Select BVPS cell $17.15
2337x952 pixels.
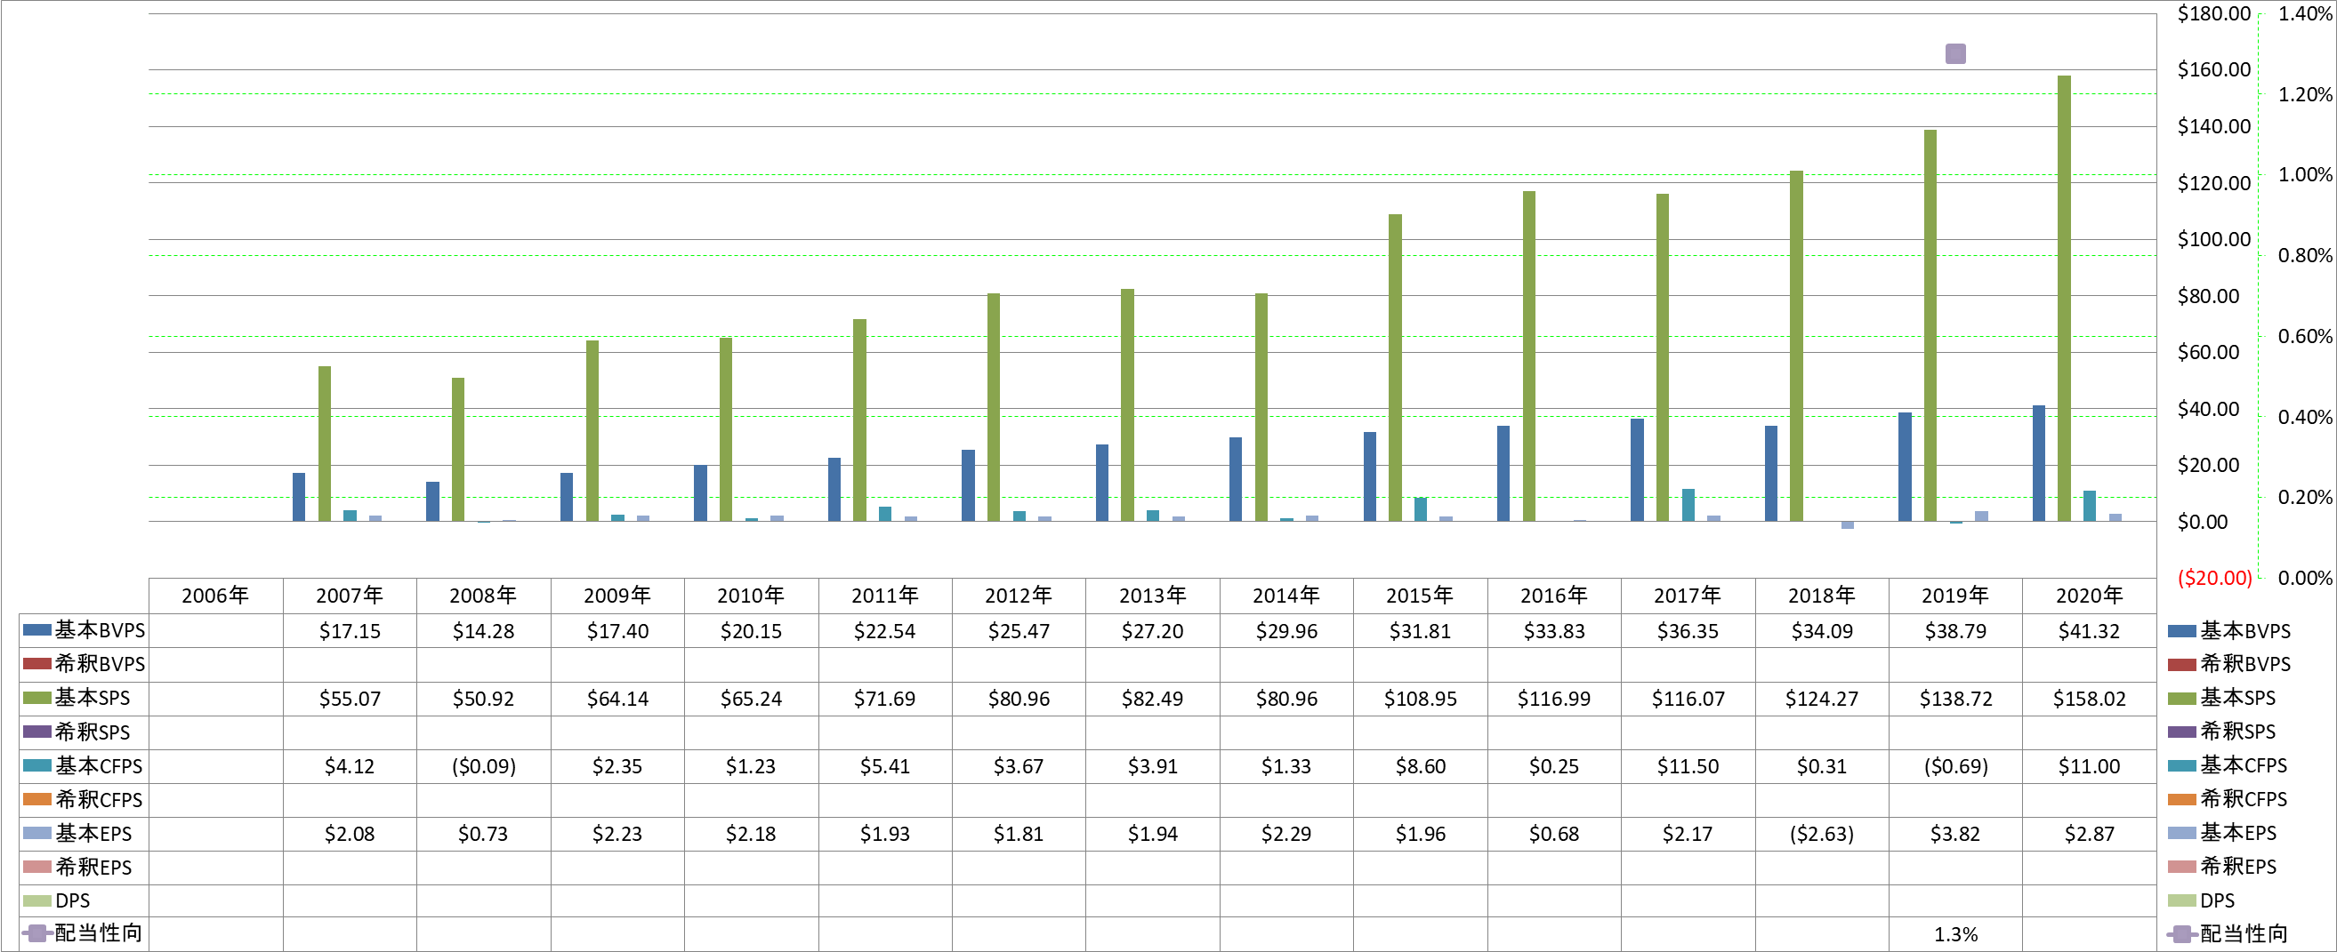[350, 631]
